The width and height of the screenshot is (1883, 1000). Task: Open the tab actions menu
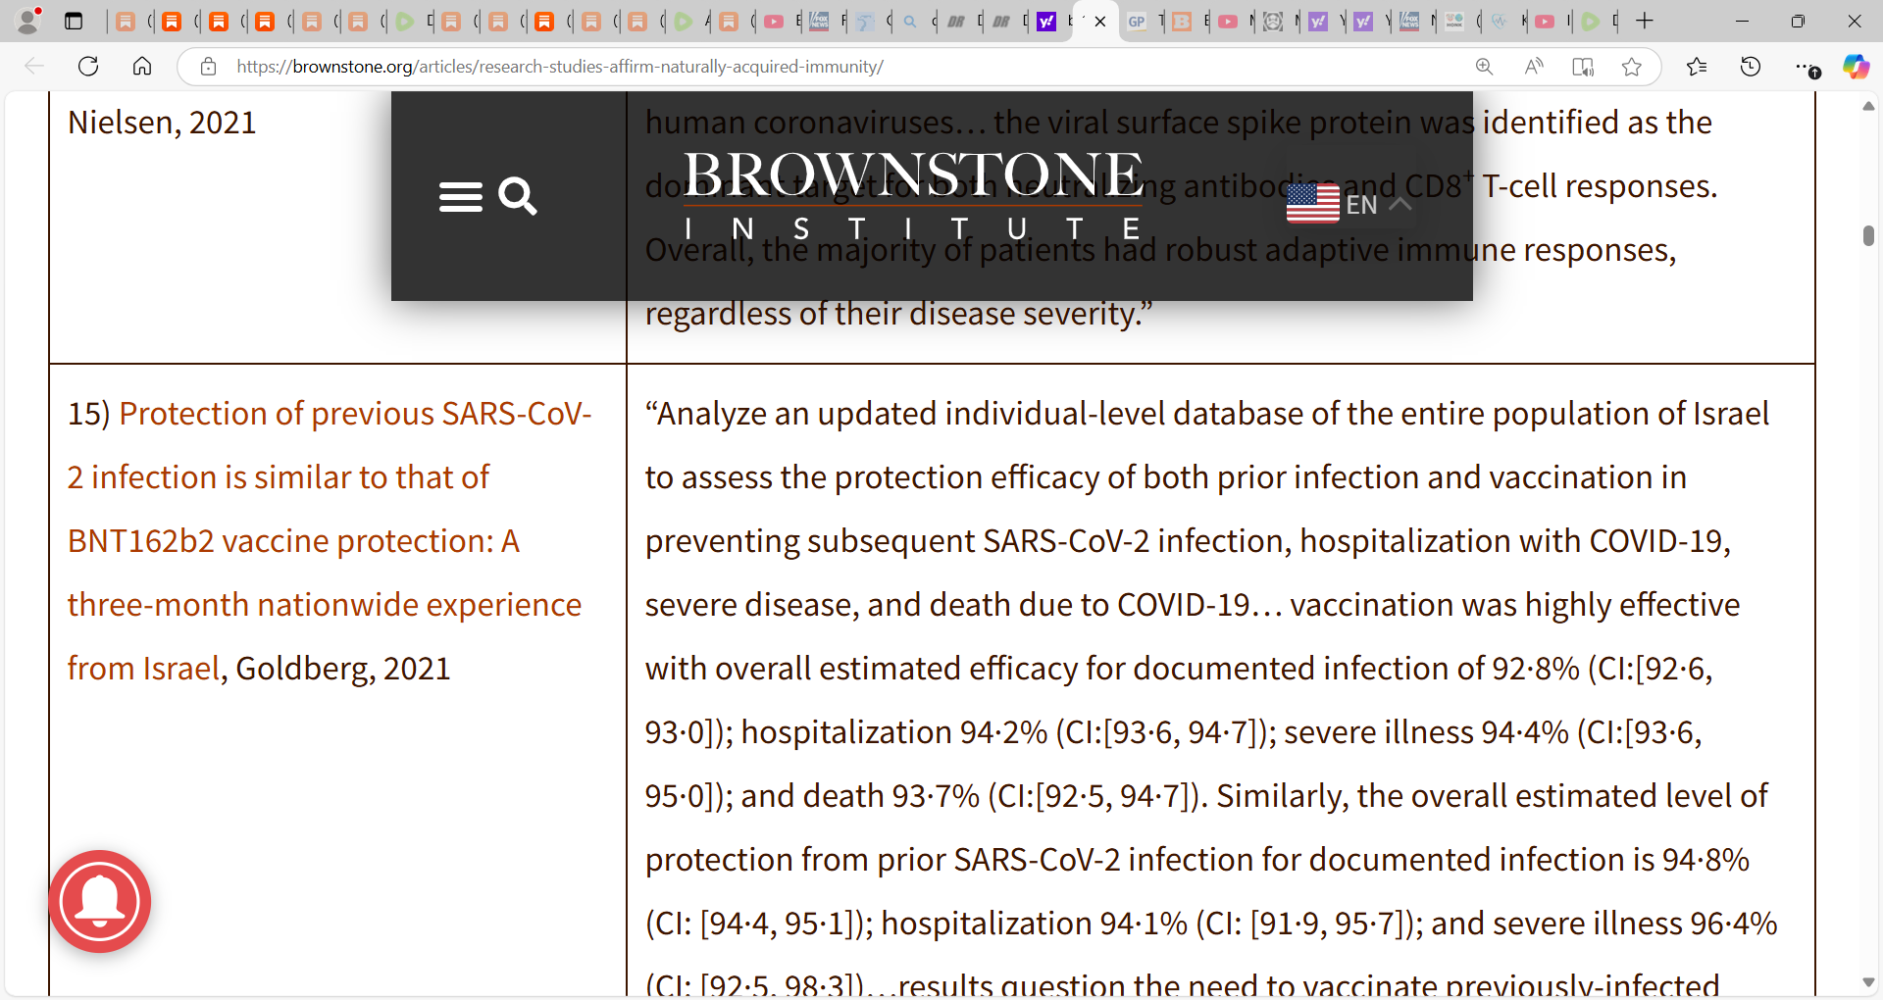(74, 21)
